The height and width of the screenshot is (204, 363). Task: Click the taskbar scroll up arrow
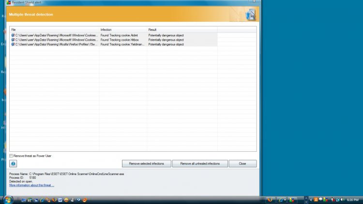point(306,198)
